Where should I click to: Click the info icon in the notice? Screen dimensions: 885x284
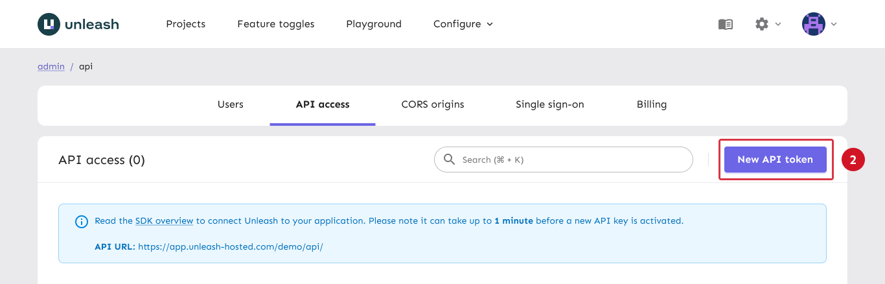[82, 222]
